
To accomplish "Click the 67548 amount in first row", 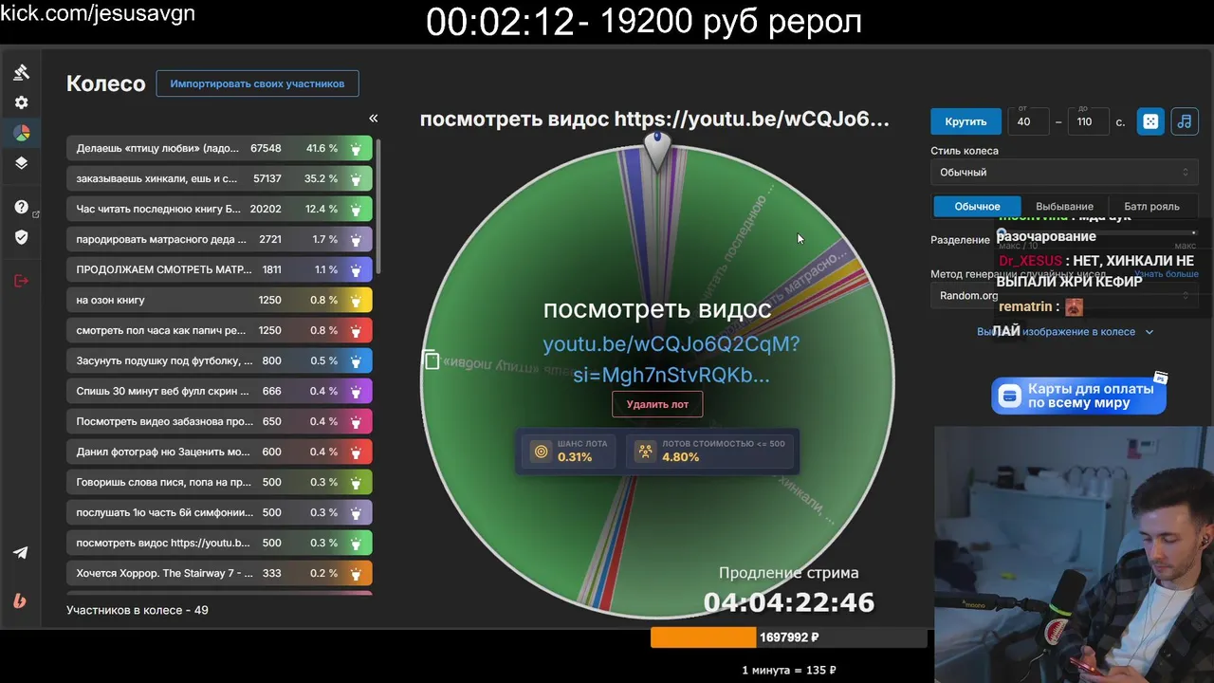I will point(266,148).
